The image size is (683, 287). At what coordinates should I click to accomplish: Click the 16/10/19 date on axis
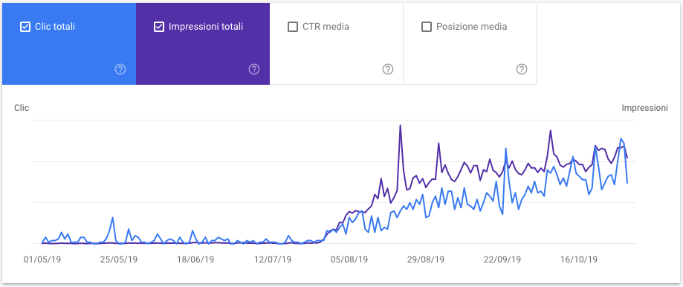click(579, 259)
